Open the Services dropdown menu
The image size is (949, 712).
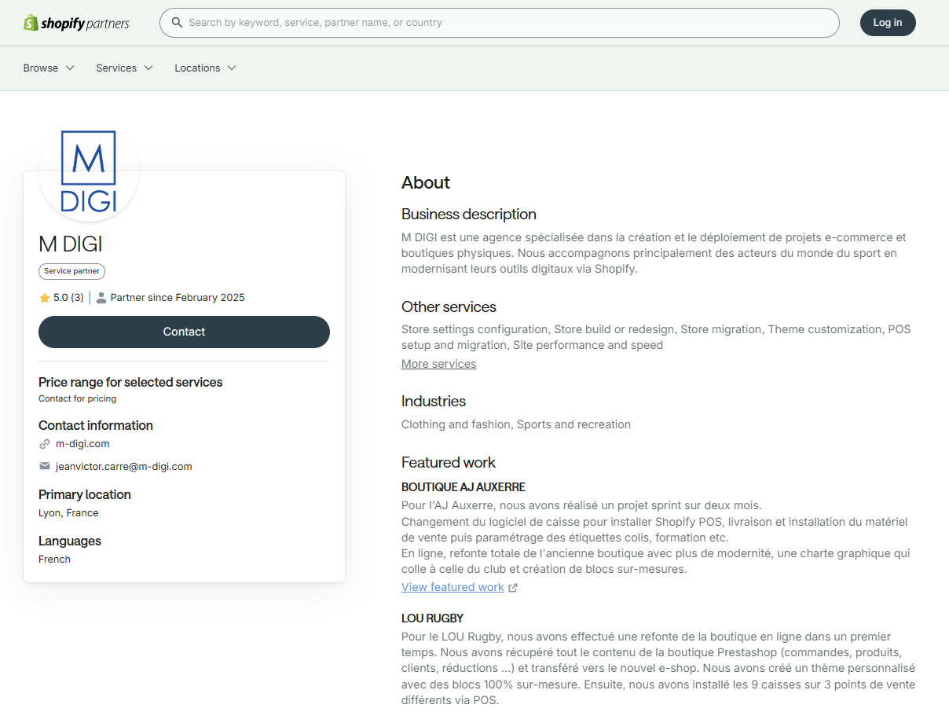[x=124, y=68]
